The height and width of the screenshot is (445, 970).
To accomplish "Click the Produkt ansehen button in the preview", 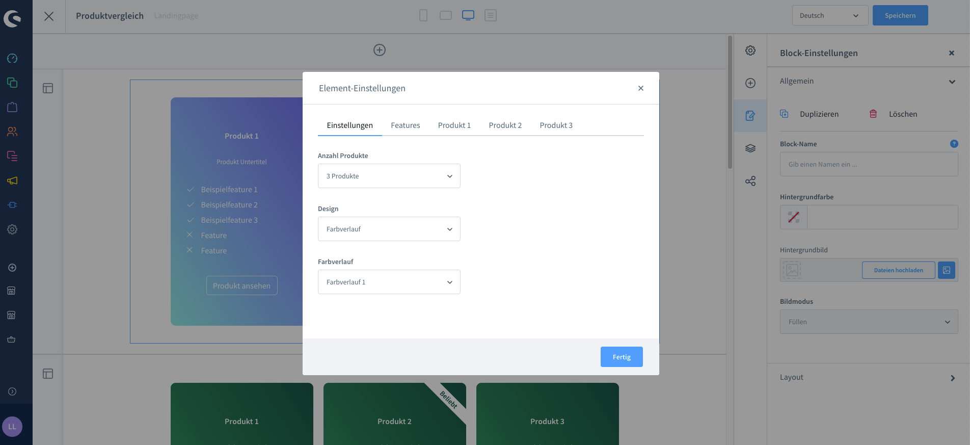I will point(242,285).
